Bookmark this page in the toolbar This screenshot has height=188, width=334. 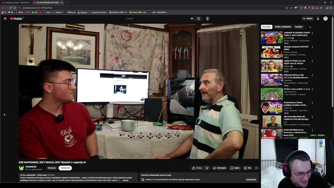pos(15,8)
